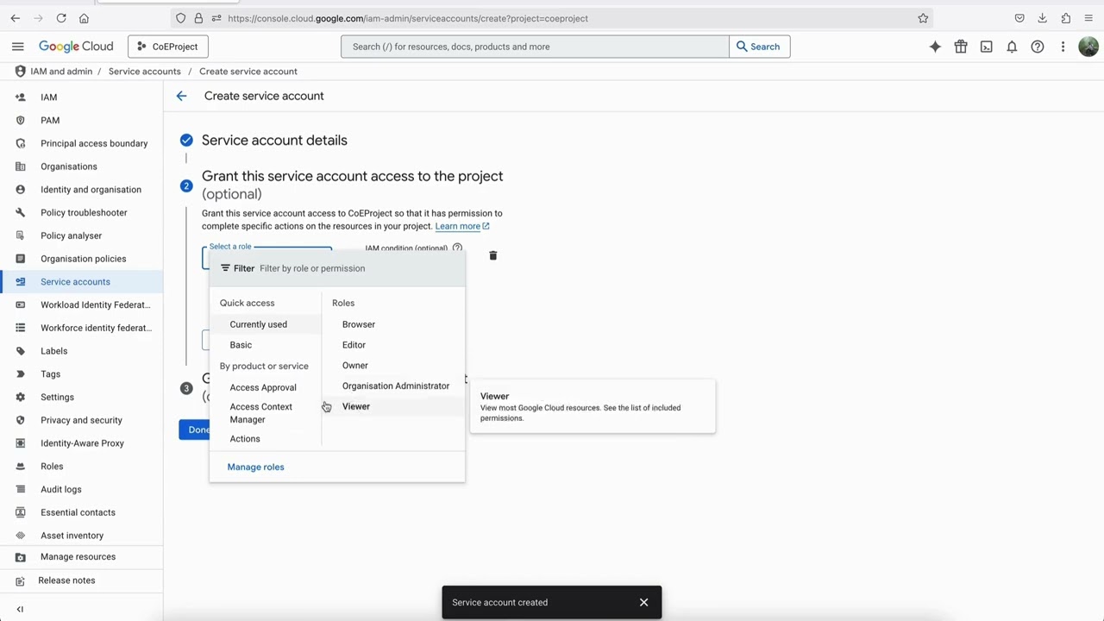Open the Gemini sparkle assistant icon

tap(935, 47)
